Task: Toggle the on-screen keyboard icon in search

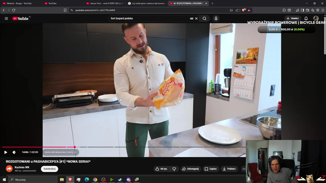Action: click(x=192, y=18)
